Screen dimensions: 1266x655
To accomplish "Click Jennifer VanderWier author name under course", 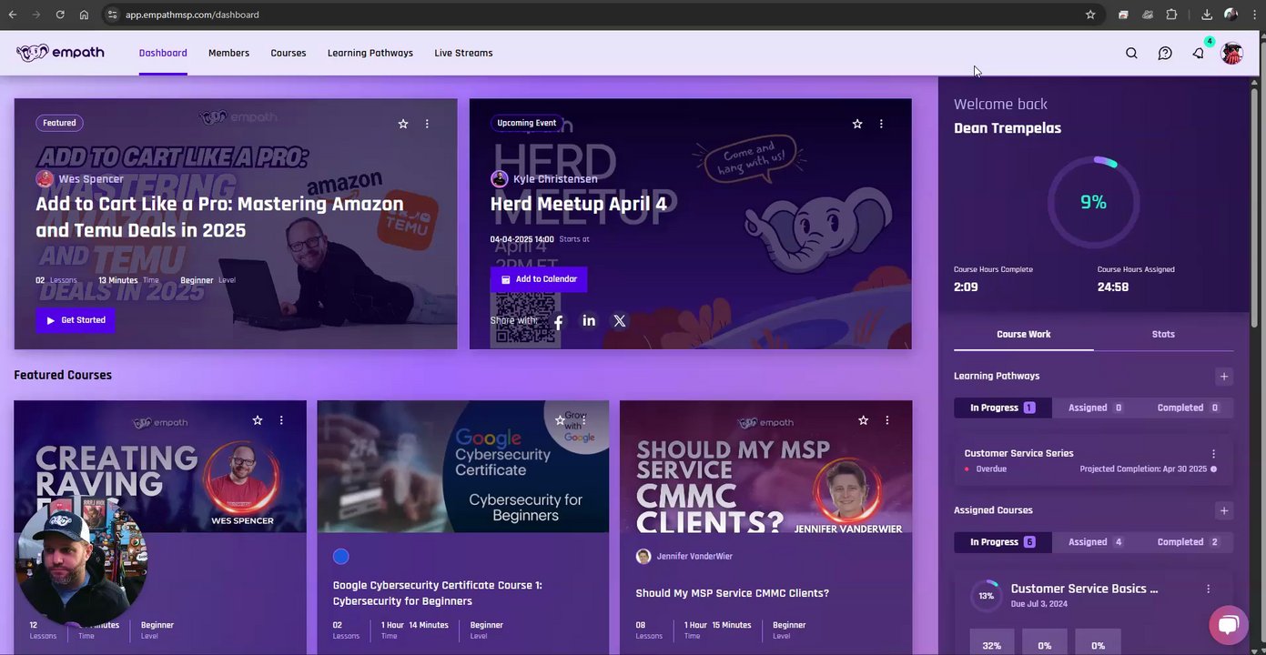I will (694, 557).
